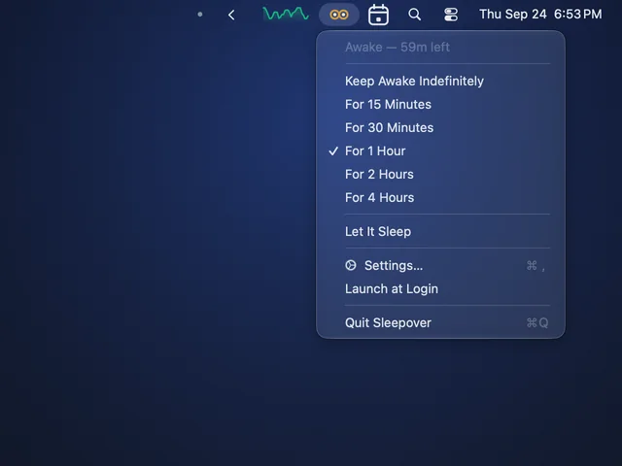The image size is (622, 466).
Task: Click the Sleepover owl-eyes menu bar icon
Action: pyautogui.click(x=339, y=15)
